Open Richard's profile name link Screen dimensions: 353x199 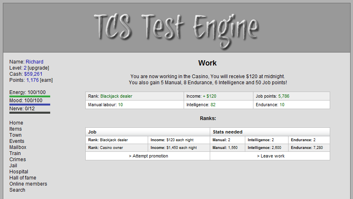pos(34,62)
